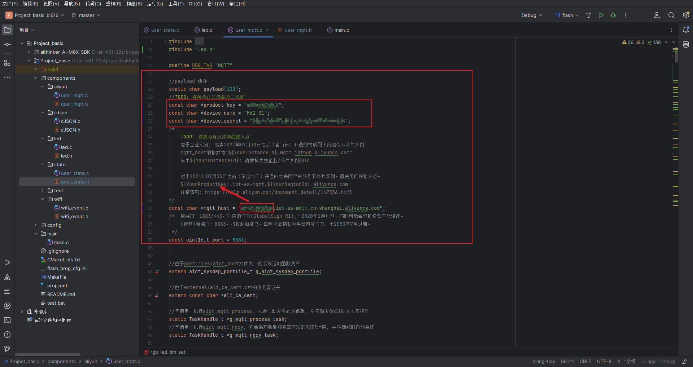The width and height of the screenshot is (693, 367).
Task: Click .clang-tidy status bar widget
Action: [x=543, y=361]
